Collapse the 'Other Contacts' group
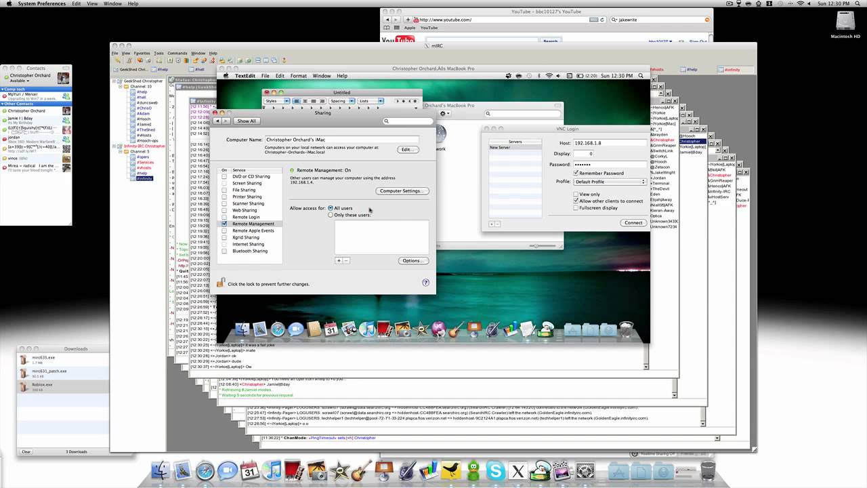This screenshot has width=867, height=488. 3,104
